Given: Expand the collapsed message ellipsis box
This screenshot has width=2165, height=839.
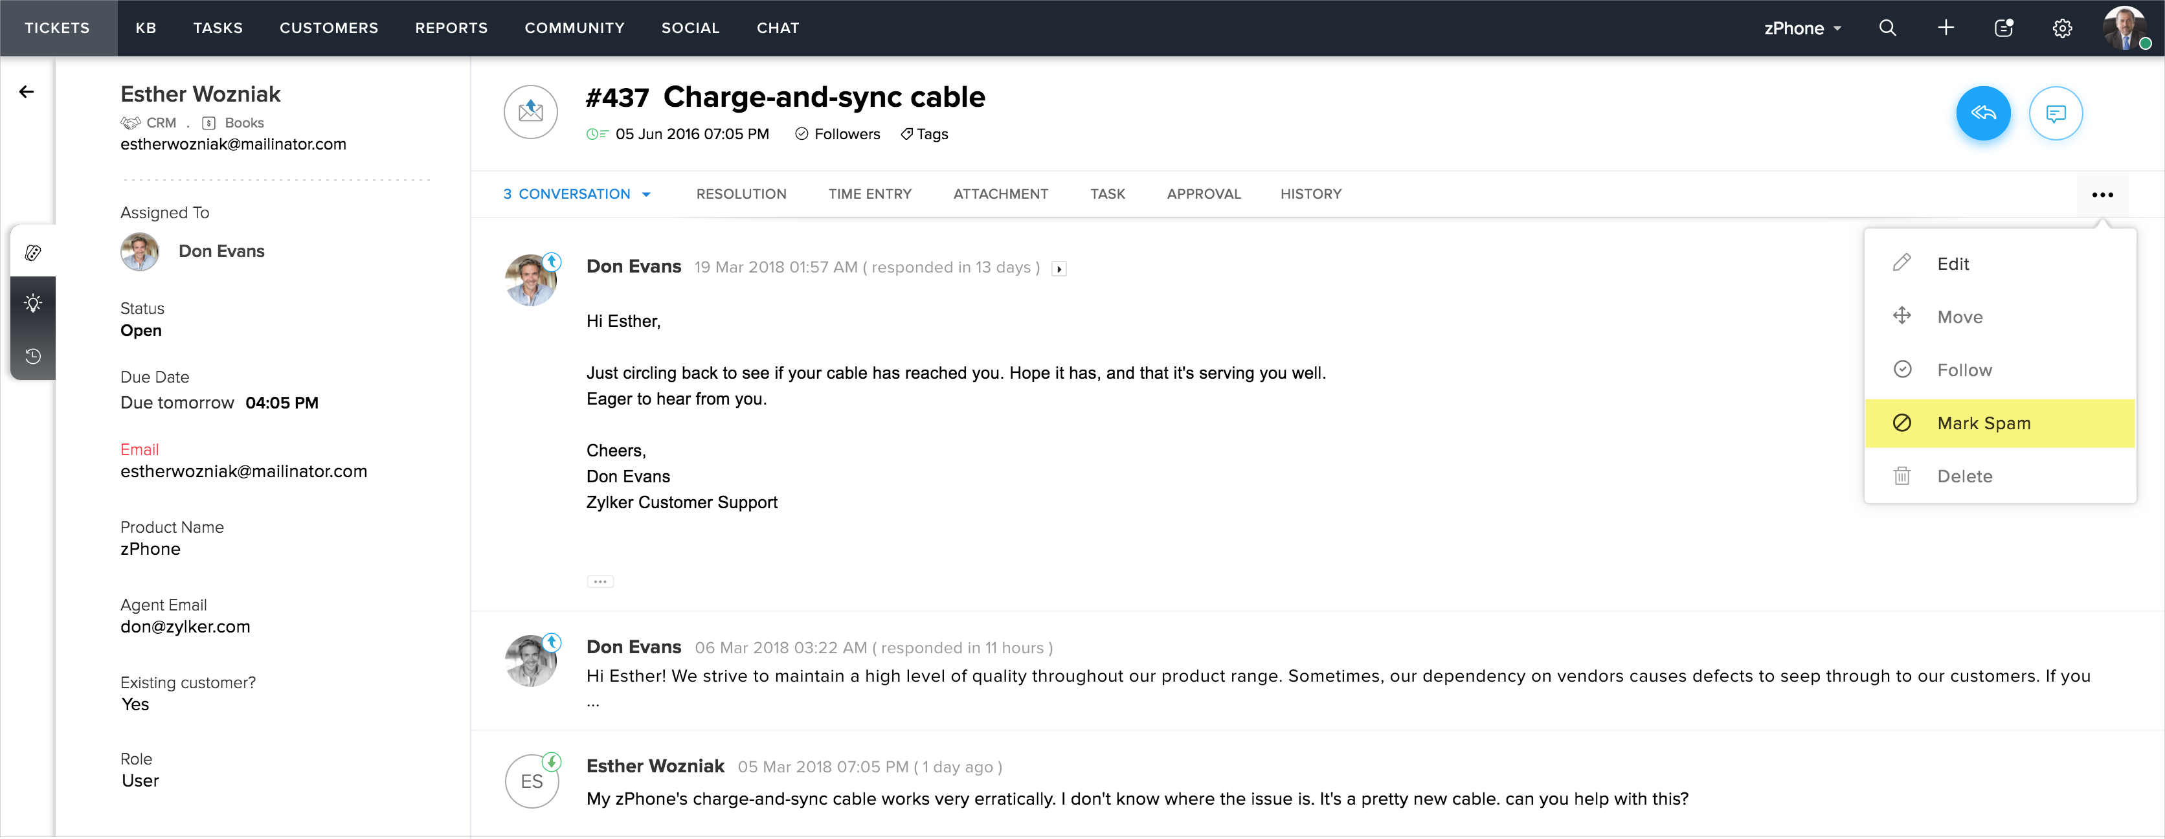Looking at the screenshot, I should (x=600, y=582).
